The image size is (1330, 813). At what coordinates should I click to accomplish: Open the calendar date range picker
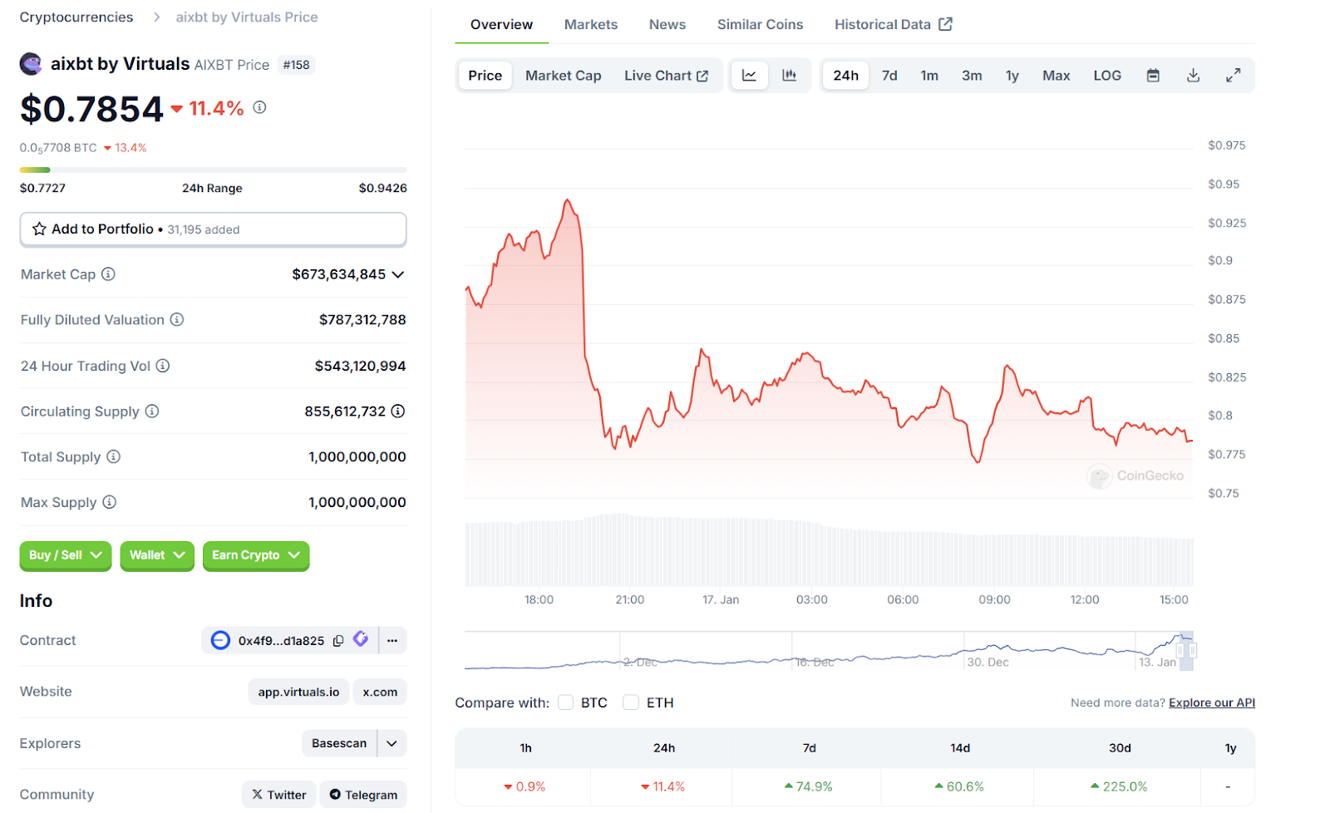1153,76
